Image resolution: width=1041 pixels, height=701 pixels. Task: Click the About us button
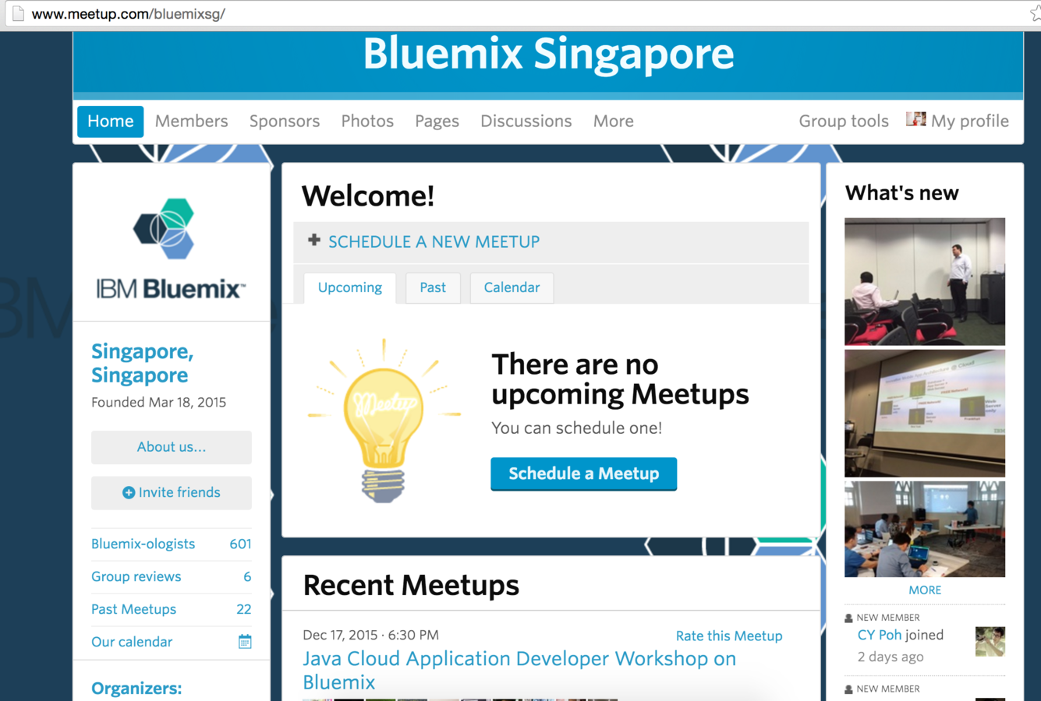172,447
